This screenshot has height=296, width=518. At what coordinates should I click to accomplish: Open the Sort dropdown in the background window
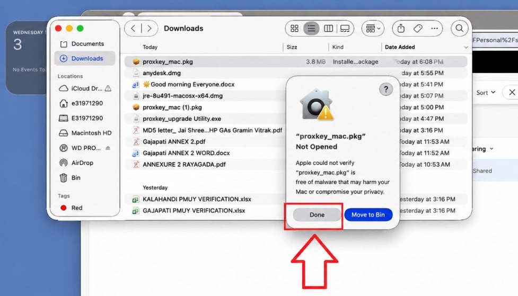pos(486,93)
